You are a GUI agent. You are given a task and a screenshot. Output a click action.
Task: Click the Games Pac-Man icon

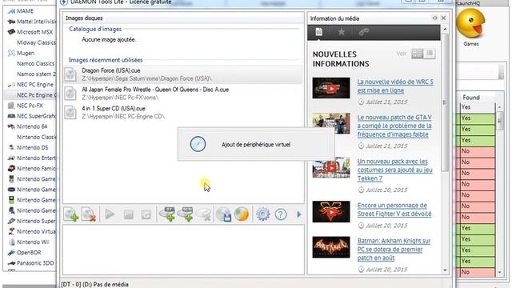point(471,23)
